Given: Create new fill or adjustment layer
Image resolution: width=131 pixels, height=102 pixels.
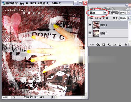Looking at the screenshot, I should (x=109, y=45).
